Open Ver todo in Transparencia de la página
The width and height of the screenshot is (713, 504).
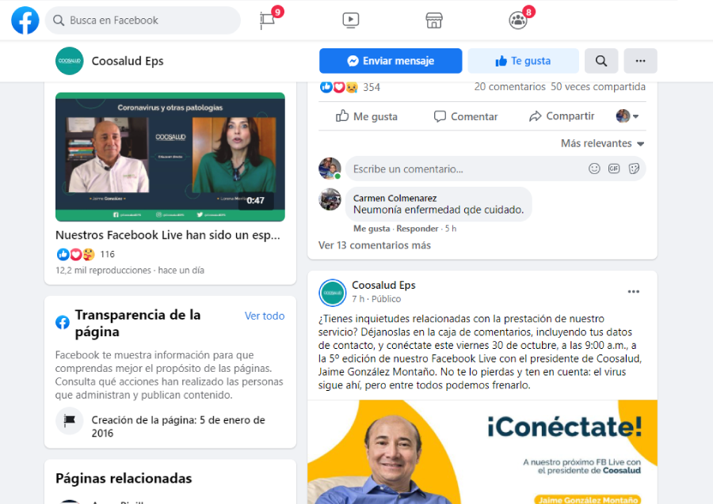coord(264,316)
